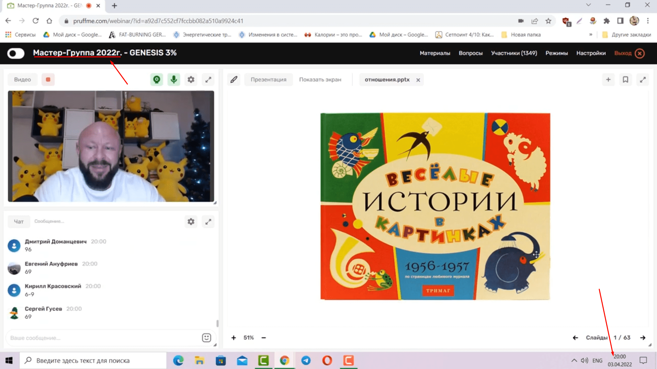Go to next slide arrow
Viewport: 657px width, 369px height.
click(643, 338)
